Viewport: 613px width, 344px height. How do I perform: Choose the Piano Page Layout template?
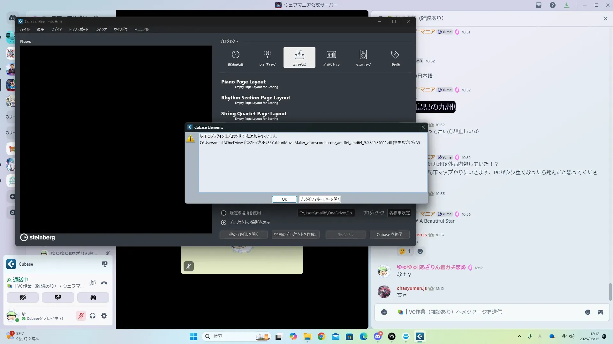coord(243,82)
